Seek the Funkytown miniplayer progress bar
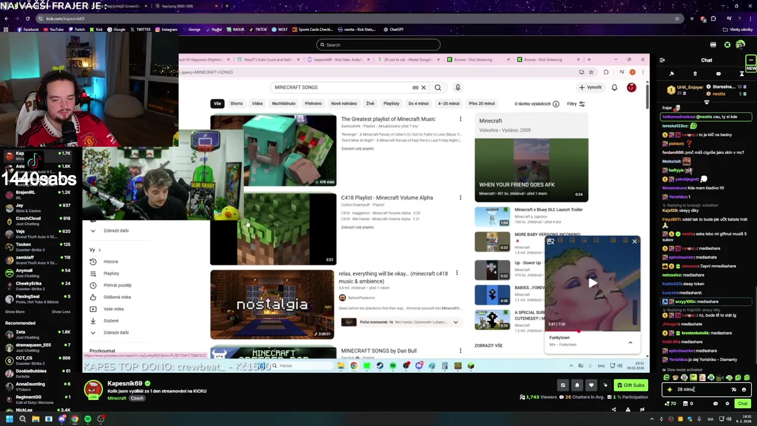757x426 pixels. [x=591, y=331]
